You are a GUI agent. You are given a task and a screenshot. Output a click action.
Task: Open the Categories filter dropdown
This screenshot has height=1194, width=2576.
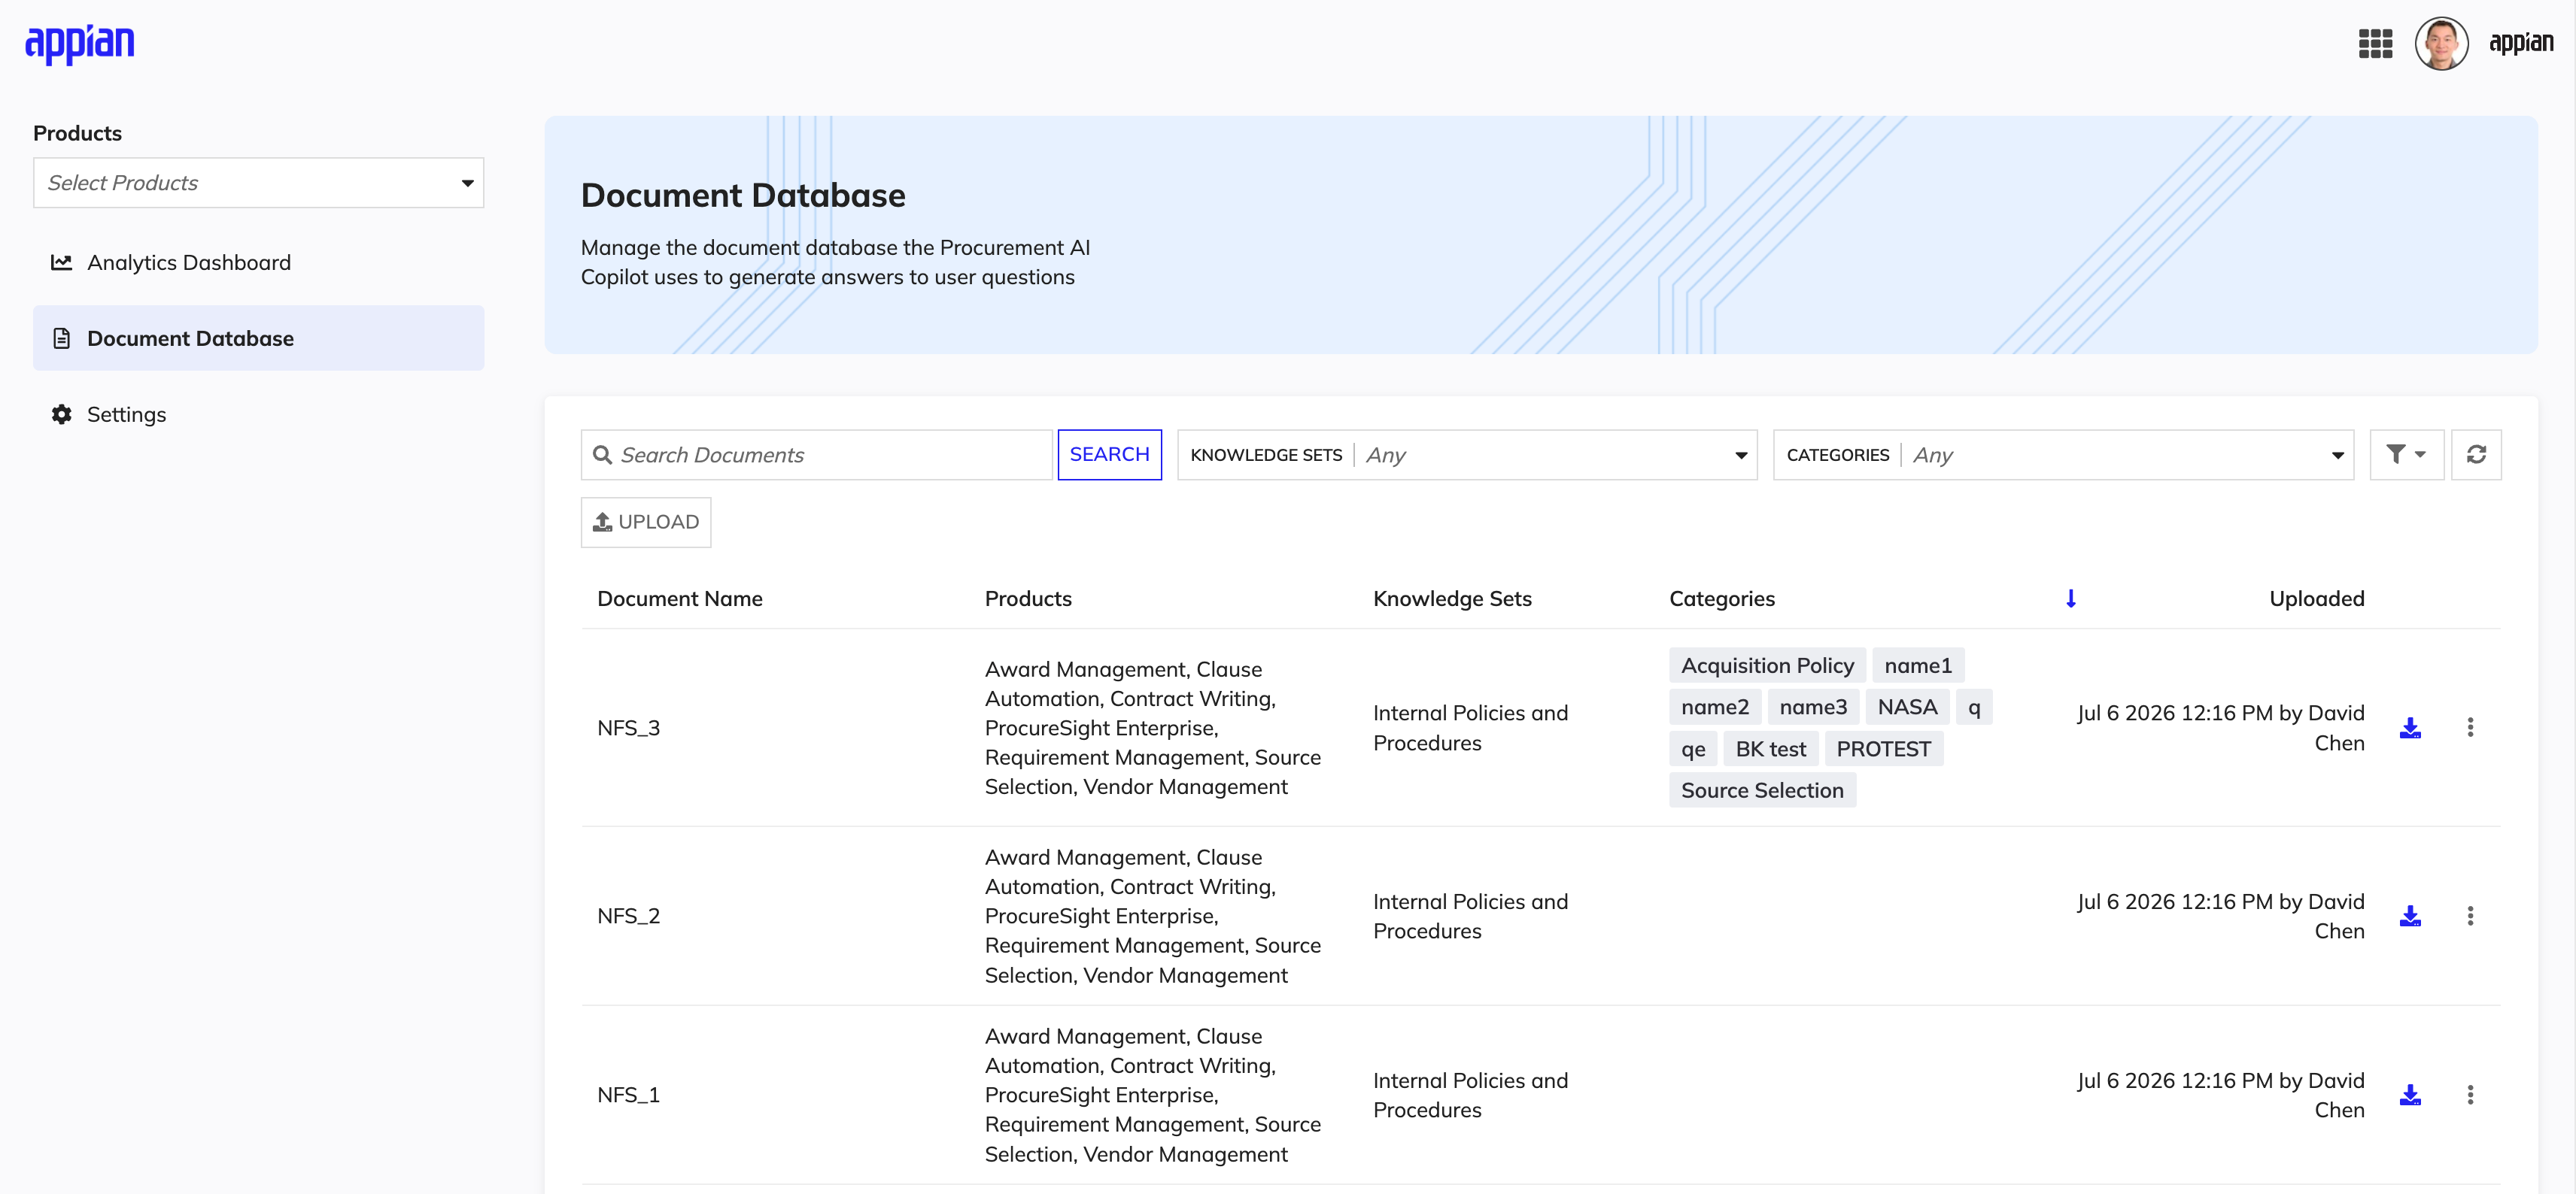point(2063,455)
